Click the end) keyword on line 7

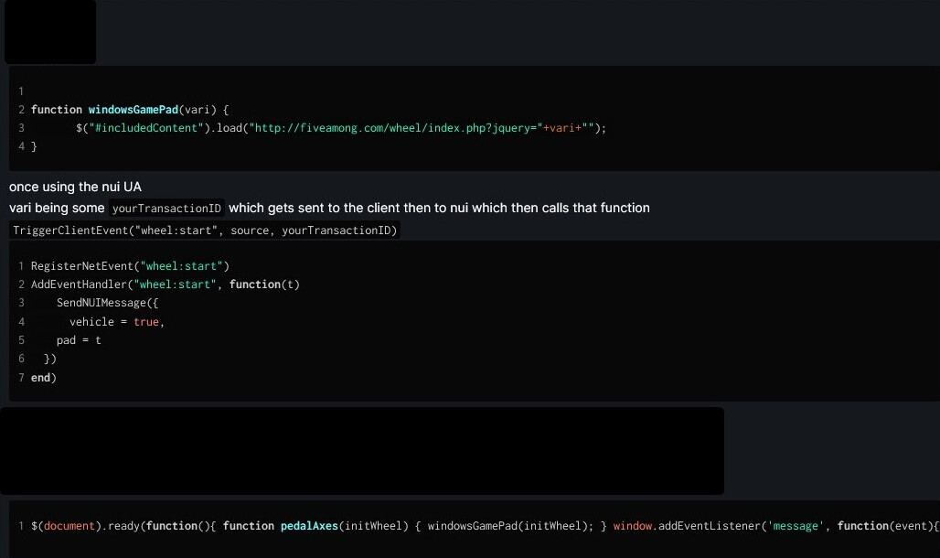tap(43, 378)
